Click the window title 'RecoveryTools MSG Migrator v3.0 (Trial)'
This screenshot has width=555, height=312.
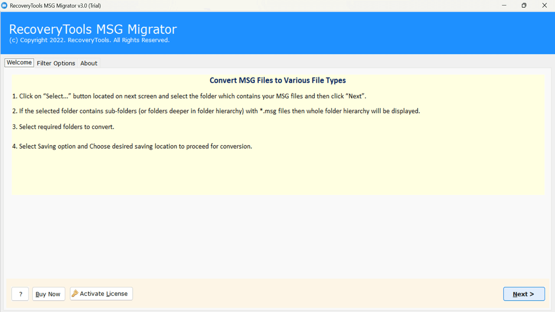tap(55, 6)
